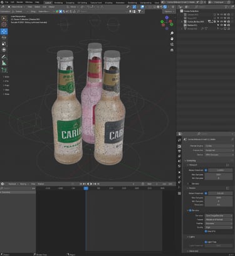Select the Measure tool in the toolbar

tap(4, 63)
